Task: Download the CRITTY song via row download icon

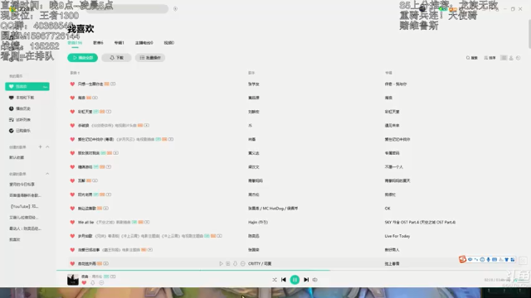Action: (236, 263)
